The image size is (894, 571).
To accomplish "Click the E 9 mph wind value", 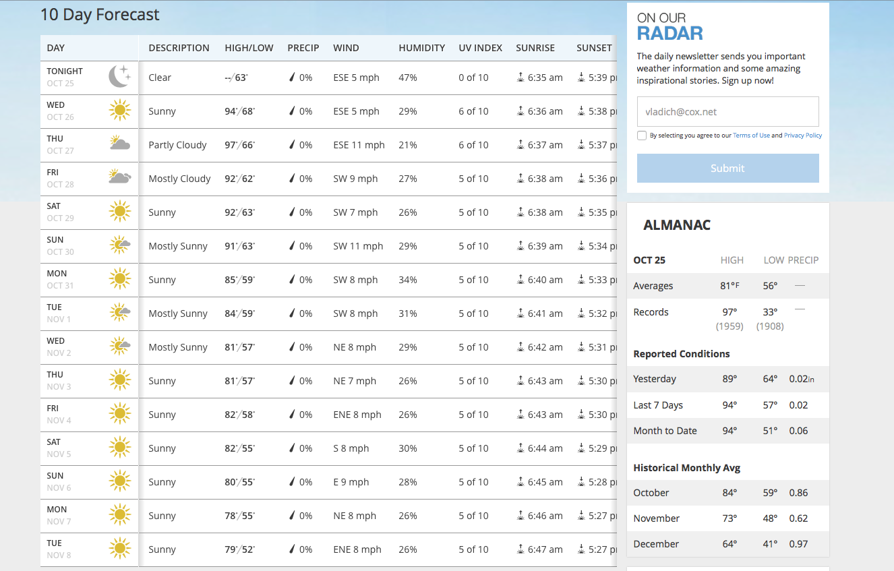I will click(x=351, y=482).
